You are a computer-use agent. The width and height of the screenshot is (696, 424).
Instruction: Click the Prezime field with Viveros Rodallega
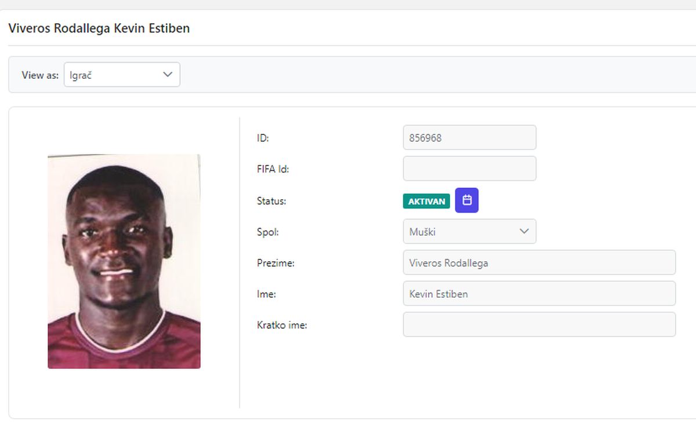pos(539,262)
